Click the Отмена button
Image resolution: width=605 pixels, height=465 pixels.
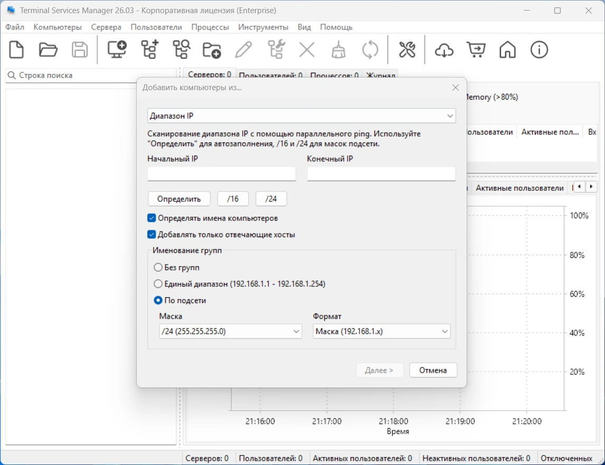click(x=433, y=370)
